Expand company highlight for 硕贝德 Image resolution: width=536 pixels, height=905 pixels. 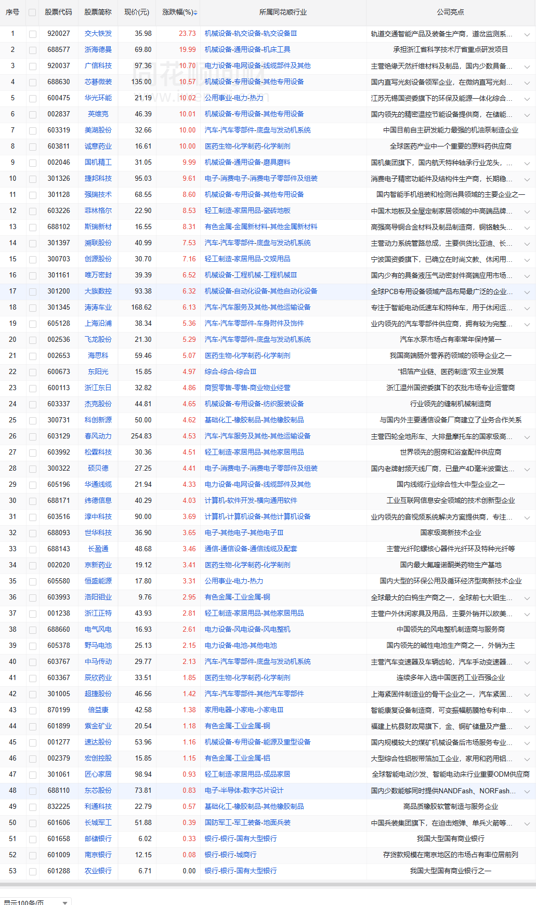[527, 470]
